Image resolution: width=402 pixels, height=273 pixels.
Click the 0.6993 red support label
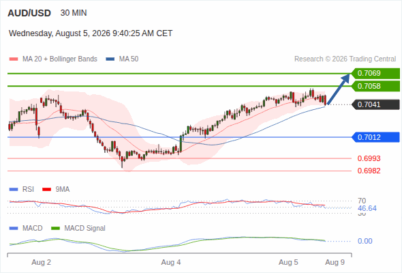click(x=369, y=158)
